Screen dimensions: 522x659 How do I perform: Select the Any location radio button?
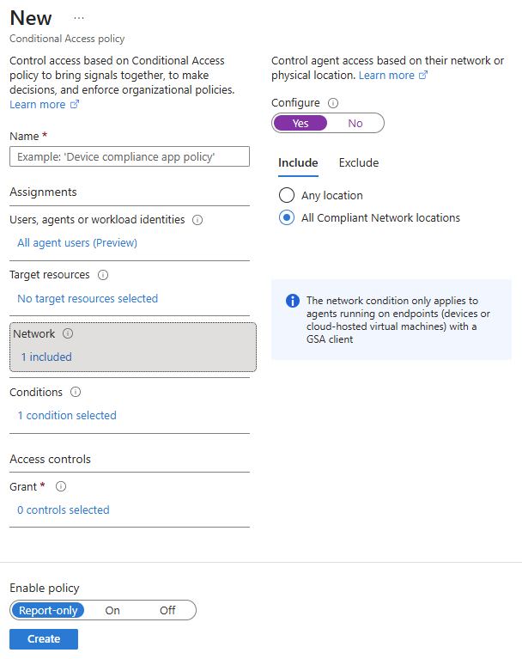(x=287, y=195)
